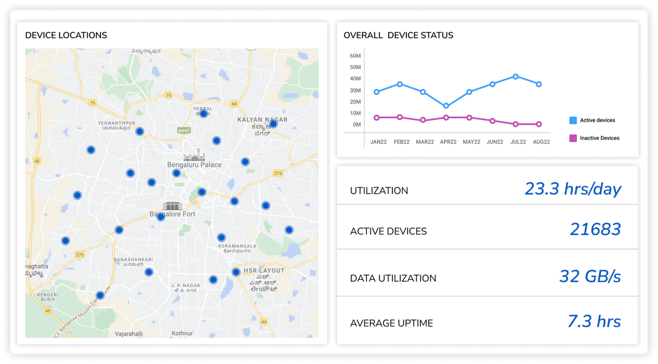Select the device marker near Hebbal

[x=203, y=114]
